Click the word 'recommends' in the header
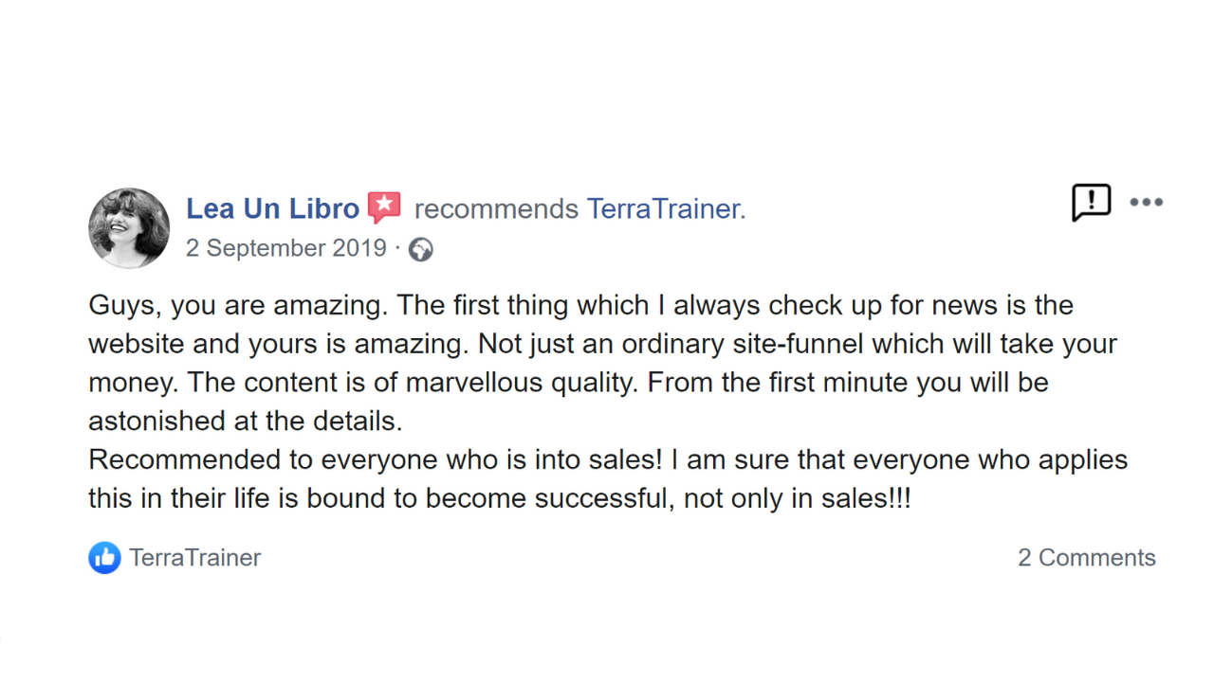Screen dimensions: 1214x682 pyautogui.click(x=496, y=208)
